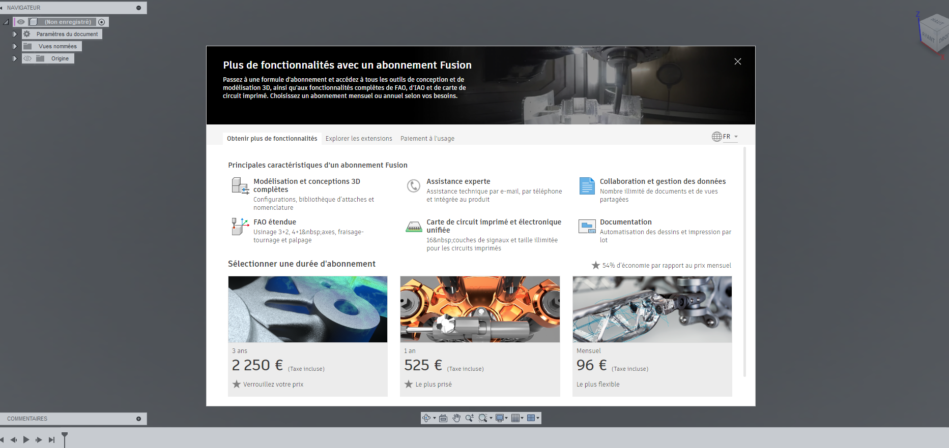The height and width of the screenshot is (448, 949).
Task: Collapse Navigateur using the left arrow
Action: 2,8
